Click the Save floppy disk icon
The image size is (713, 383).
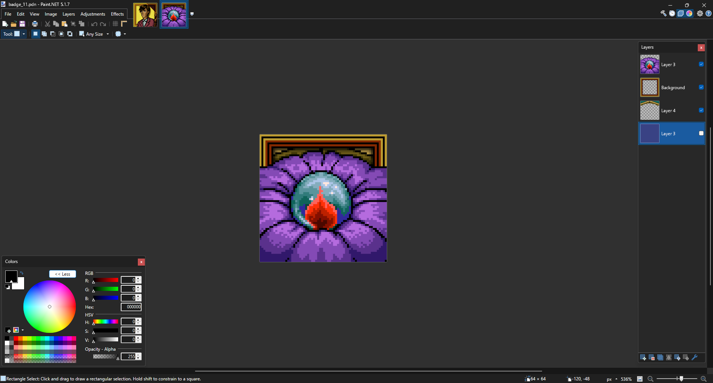point(22,24)
